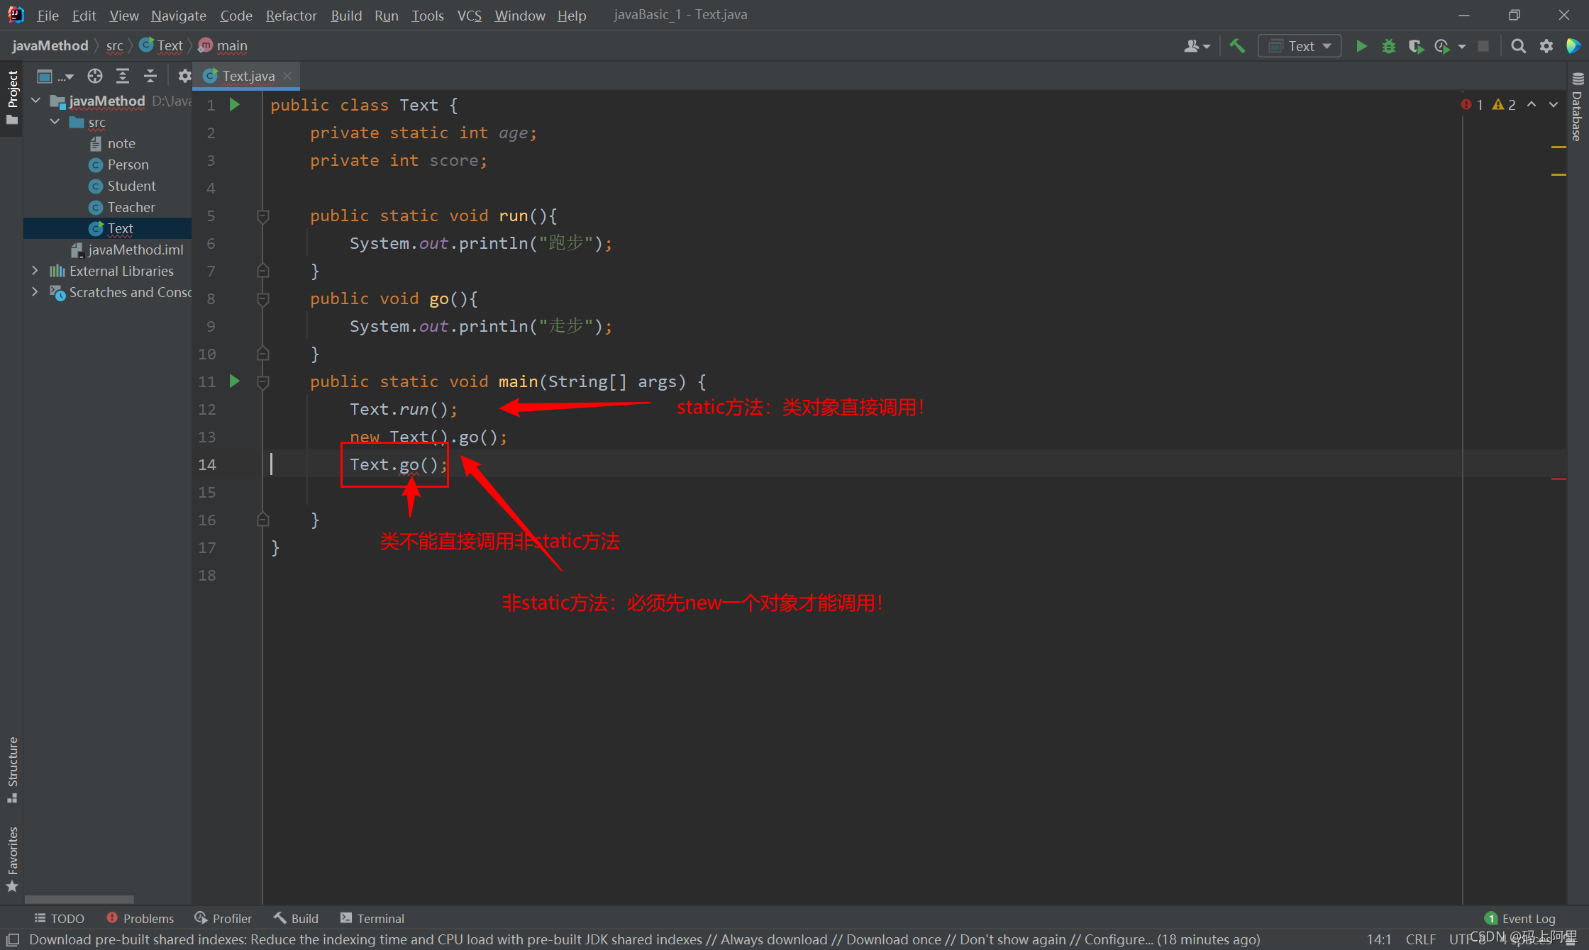Click Project panel horizontal scrollbar

[79, 899]
